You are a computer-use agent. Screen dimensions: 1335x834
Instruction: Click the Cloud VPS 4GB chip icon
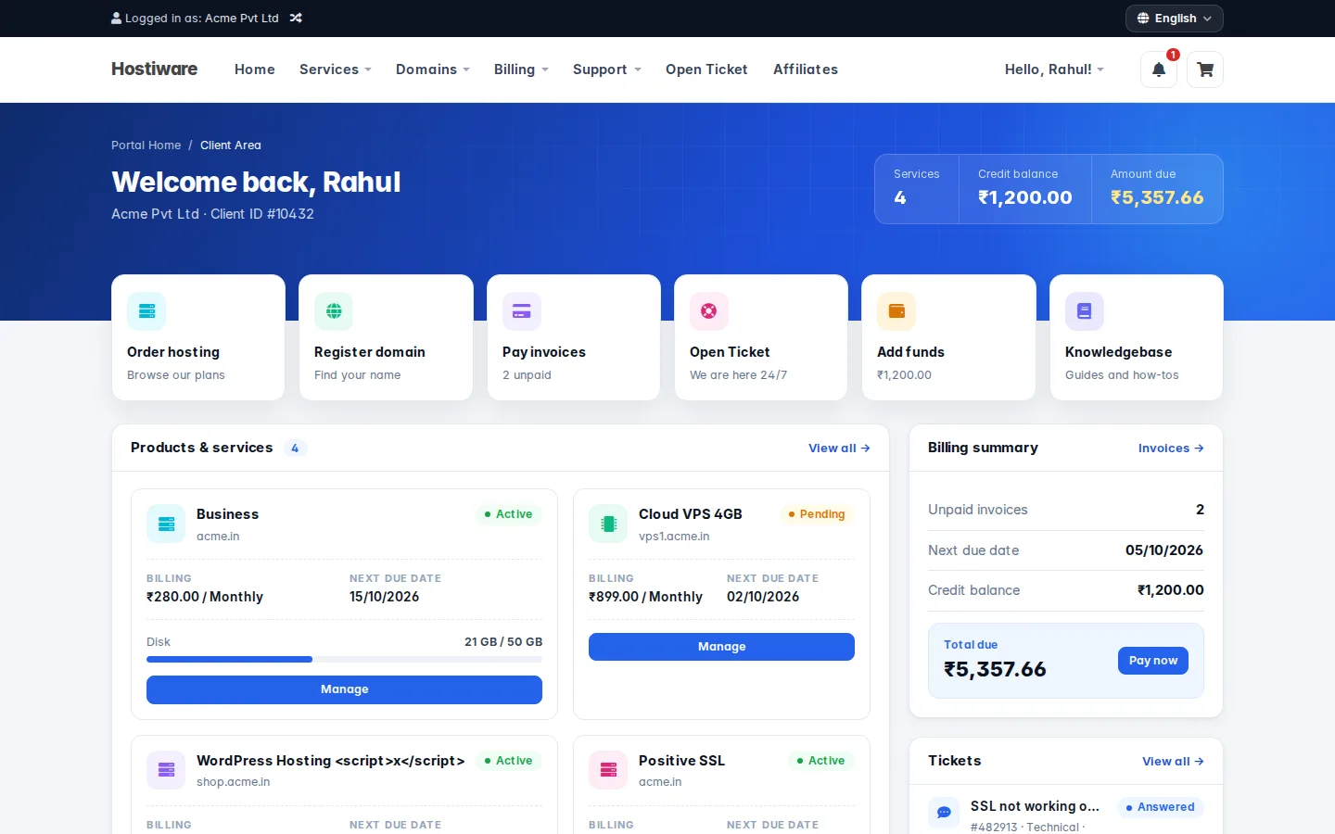point(608,524)
